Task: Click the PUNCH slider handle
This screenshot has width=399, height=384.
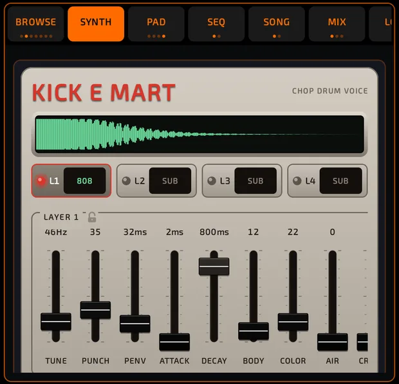Action: (95, 310)
